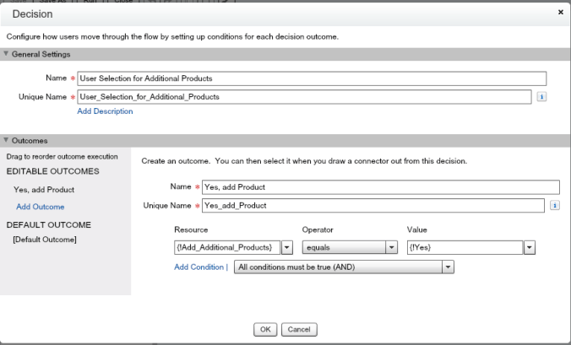The width and height of the screenshot is (571, 345).
Task: Click 'Drag to reorder outcome execution' text
Action: [62, 157]
